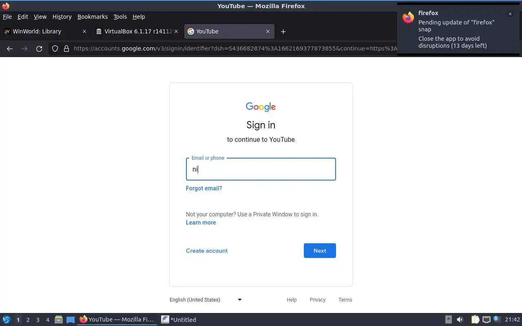This screenshot has height=326, width=522.
Task: Switch to the *Untitled taskbar window
Action: (x=179, y=319)
